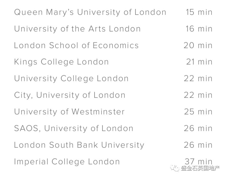Click the 15 min travel time

click(x=199, y=12)
